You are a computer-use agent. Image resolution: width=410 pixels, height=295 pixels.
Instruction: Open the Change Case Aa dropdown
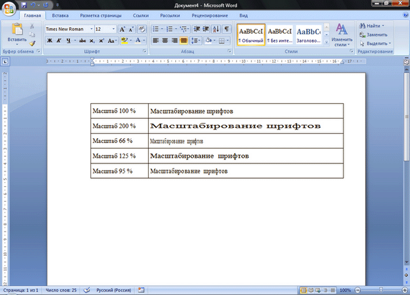pyautogui.click(x=112, y=40)
